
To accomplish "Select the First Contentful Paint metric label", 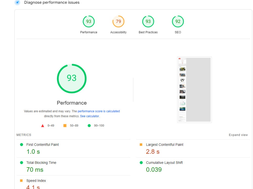I will 43,145.
